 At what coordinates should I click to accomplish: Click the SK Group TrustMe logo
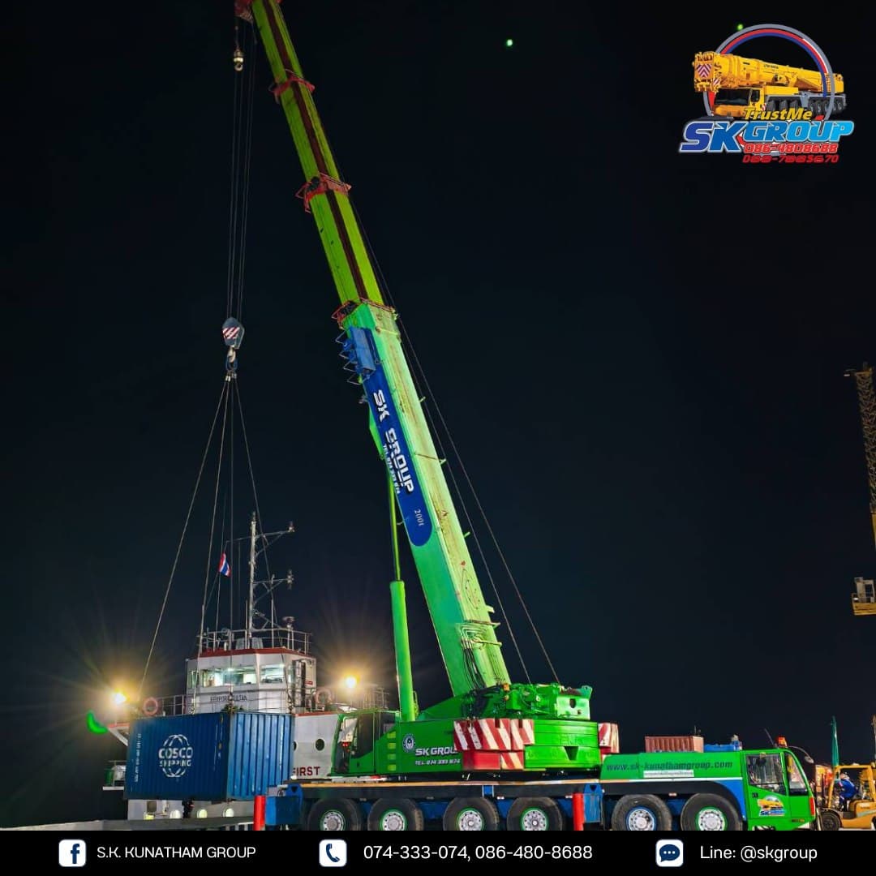(766, 97)
